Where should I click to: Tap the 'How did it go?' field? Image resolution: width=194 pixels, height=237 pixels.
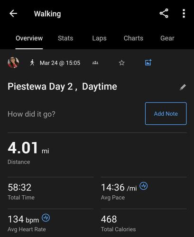(31, 114)
